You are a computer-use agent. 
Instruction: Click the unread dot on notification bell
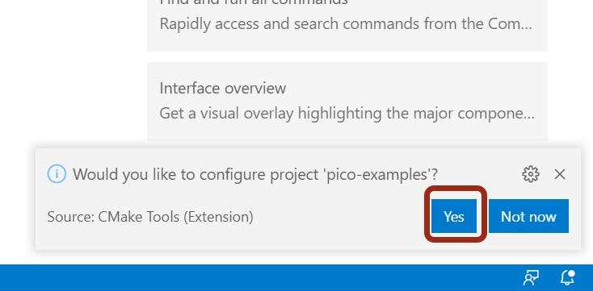click(x=571, y=273)
